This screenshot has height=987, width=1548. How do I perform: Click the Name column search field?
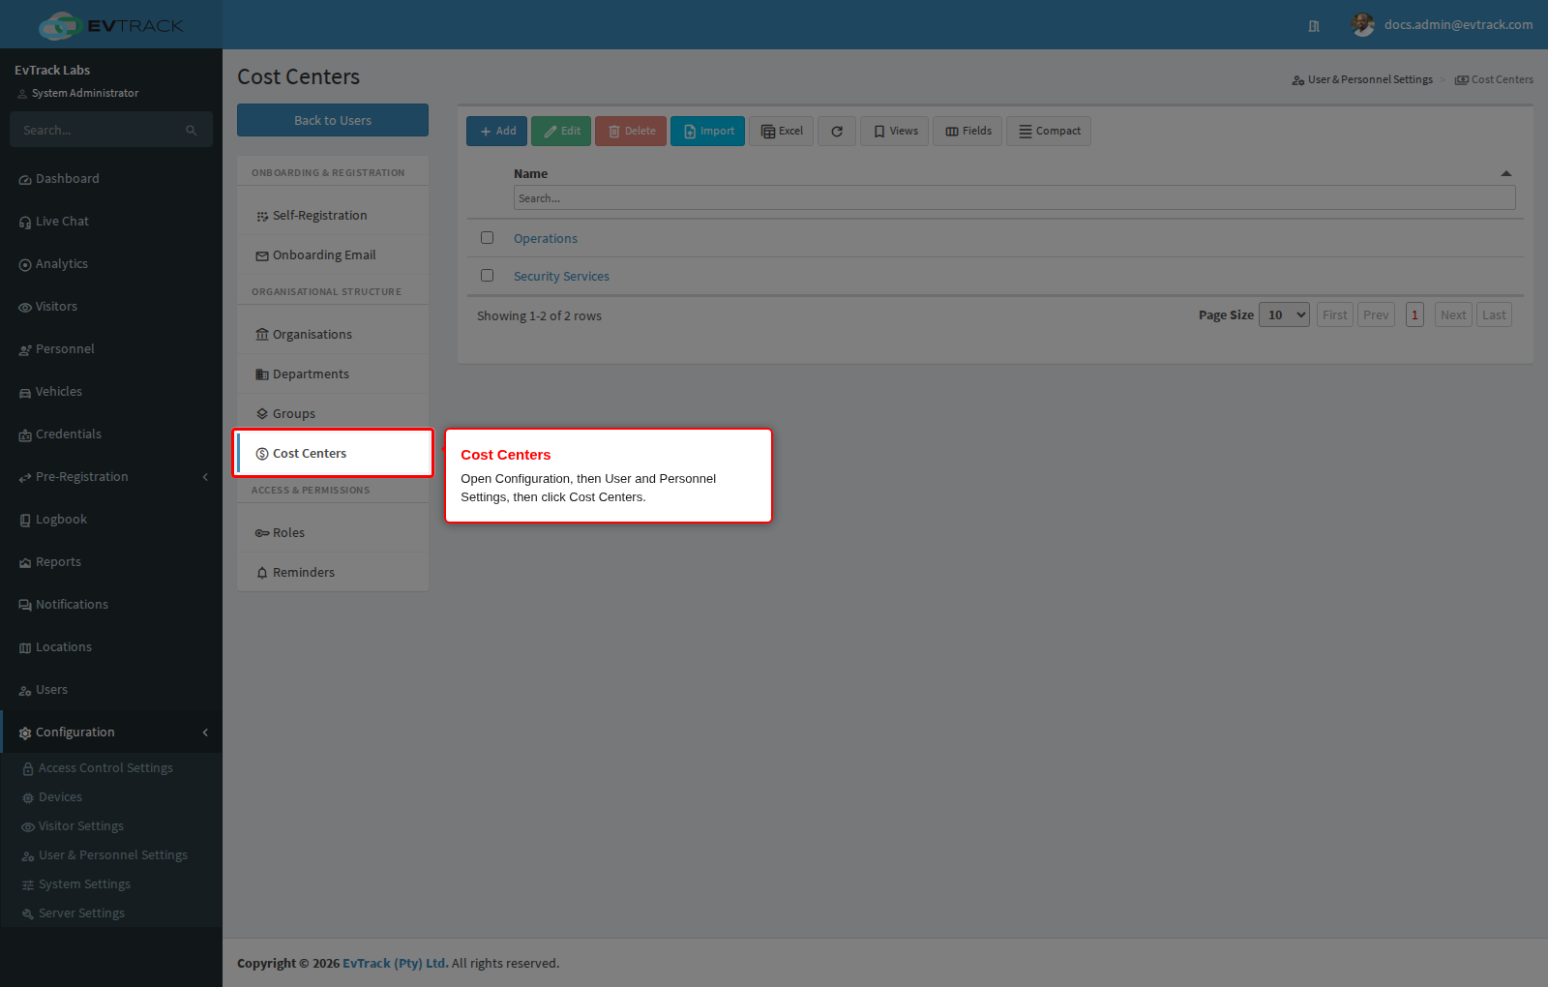1014,198
